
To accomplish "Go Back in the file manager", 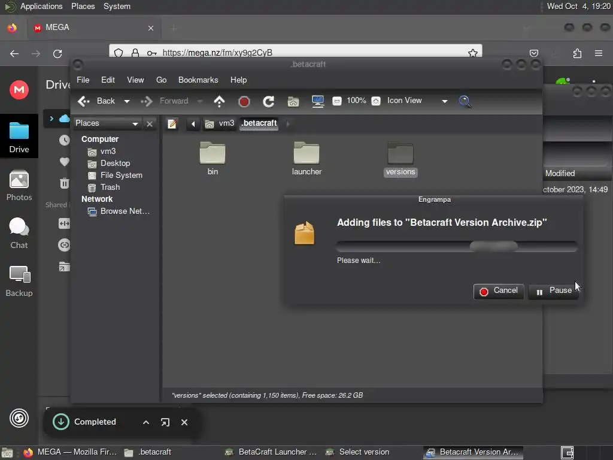I will click(96, 101).
